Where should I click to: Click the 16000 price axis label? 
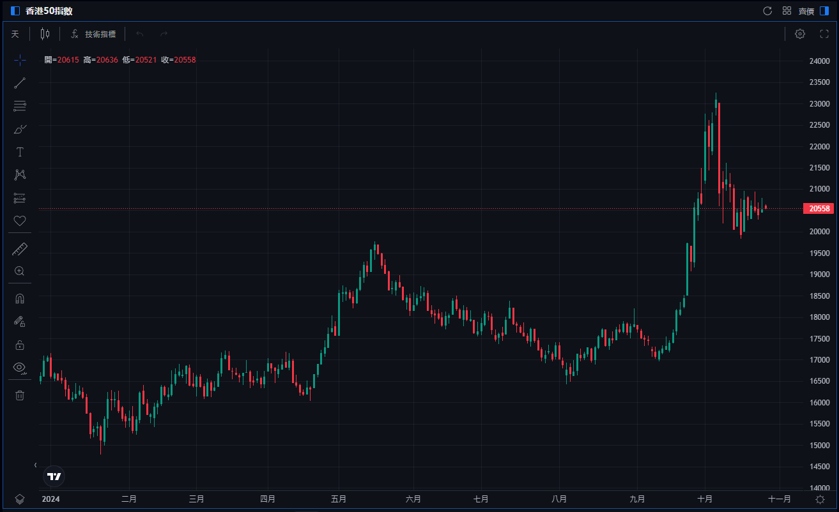point(819,403)
